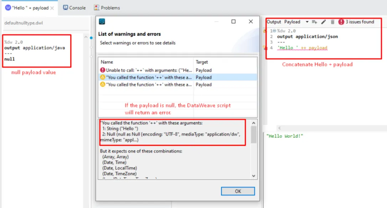
Task: Click the dialog's application icon in title bar
Action: click(102, 21)
